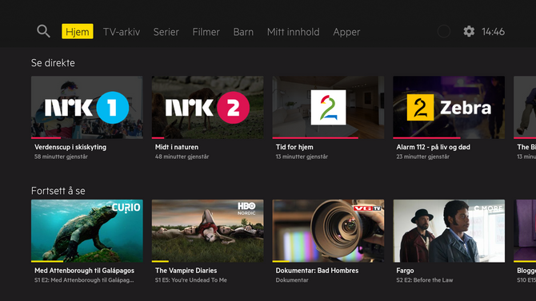Open the Filmer tab

(206, 32)
